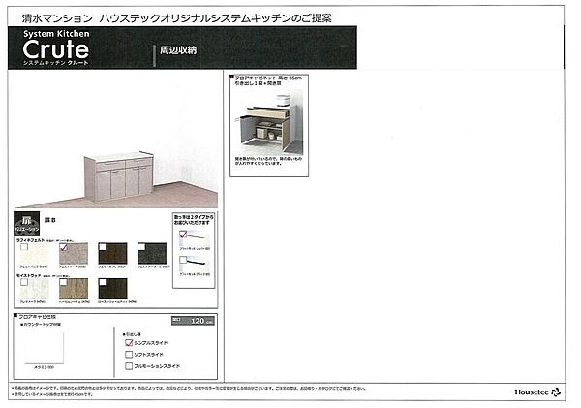Click the footnote disclaimer text at bottom
The width and height of the screenshot is (581, 408).
pyautogui.click(x=189, y=391)
